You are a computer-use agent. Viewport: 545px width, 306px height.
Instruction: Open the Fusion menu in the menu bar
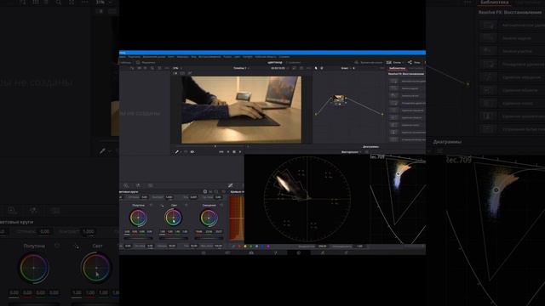(x=227, y=57)
